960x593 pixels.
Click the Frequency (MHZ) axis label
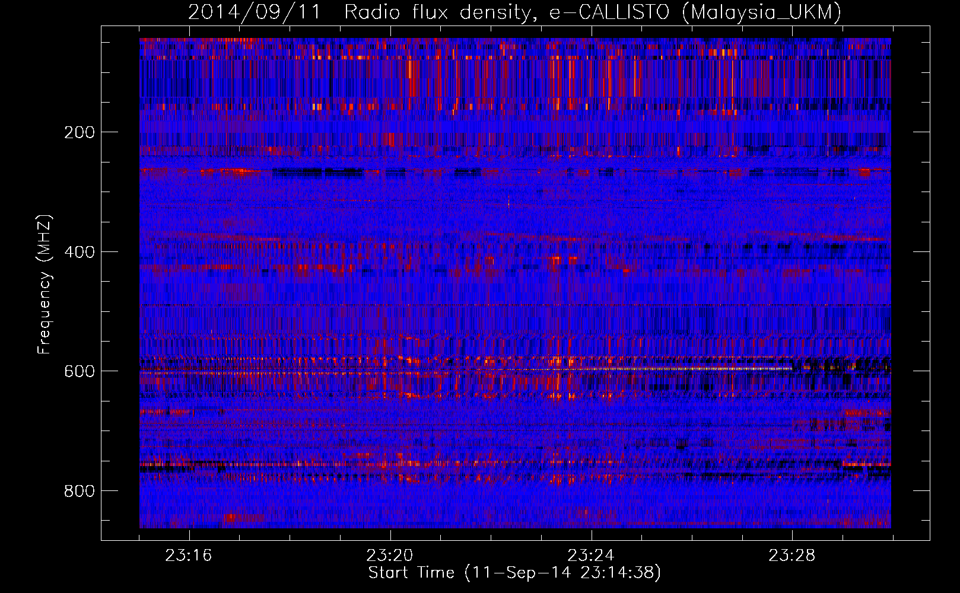[44, 285]
